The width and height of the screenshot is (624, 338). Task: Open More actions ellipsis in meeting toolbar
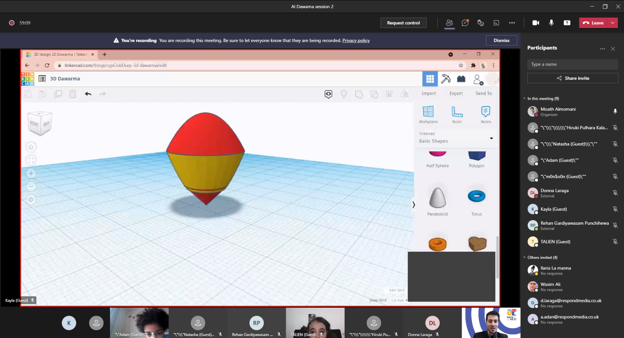click(x=512, y=23)
